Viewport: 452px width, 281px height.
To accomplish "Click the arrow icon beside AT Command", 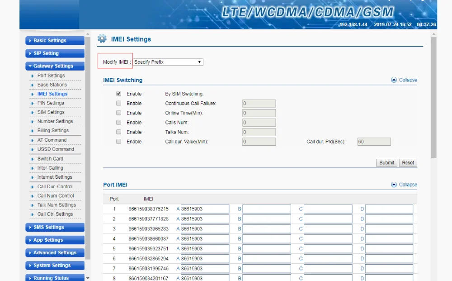I will tap(33, 140).
